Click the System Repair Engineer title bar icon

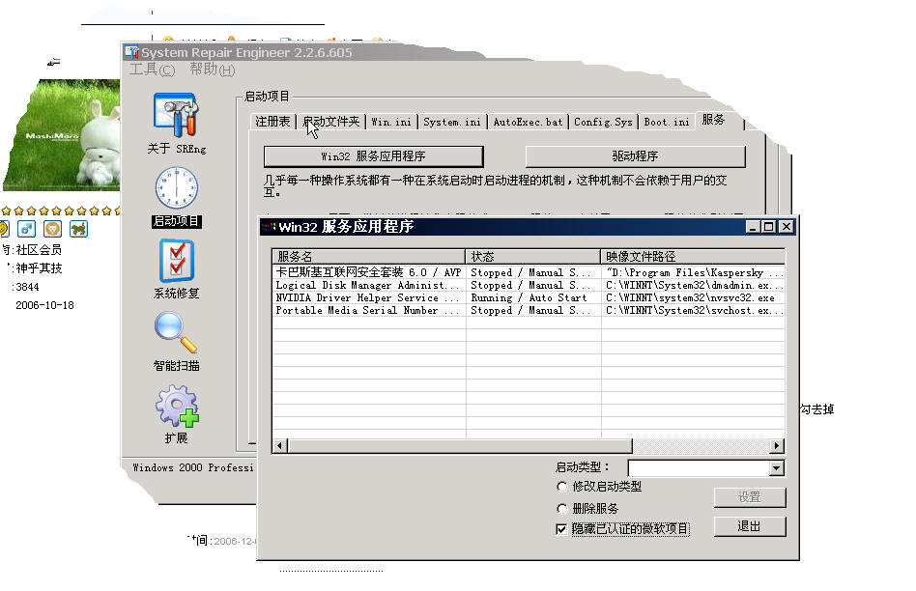132,52
